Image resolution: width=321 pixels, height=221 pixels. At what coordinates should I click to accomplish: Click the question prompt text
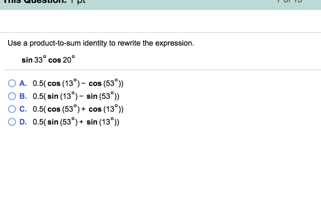(101, 43)
